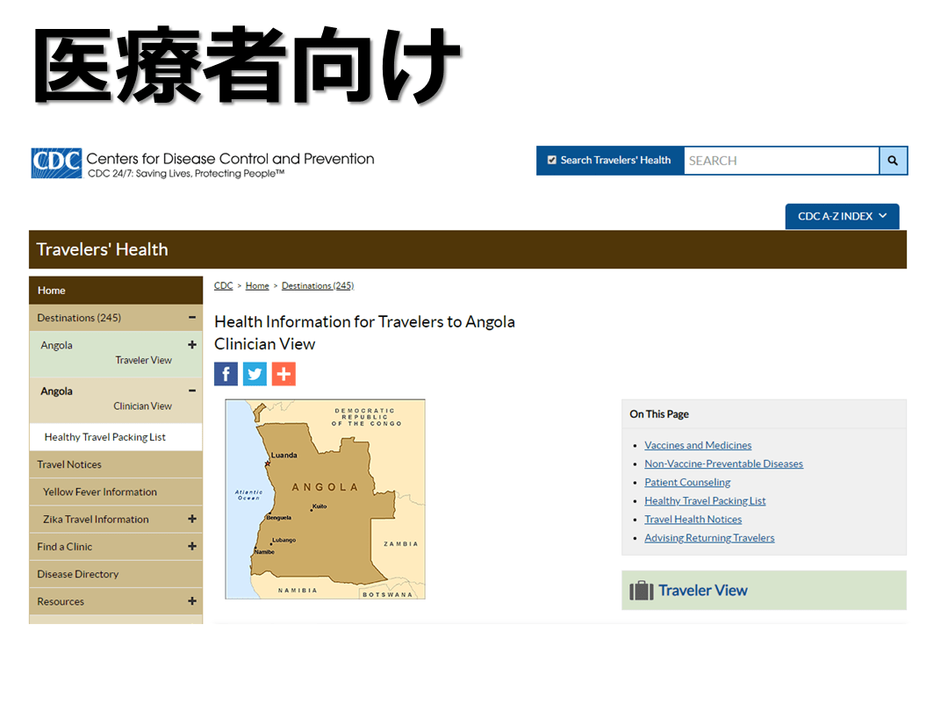Click the magnifier search button
The image size is (948, 711).
893,161
